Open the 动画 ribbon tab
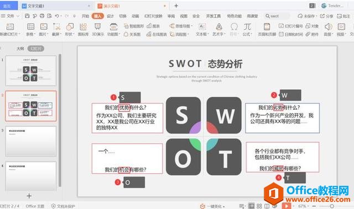Image resolution: width=354 pixels, height=209 pixels. point(135,16)
